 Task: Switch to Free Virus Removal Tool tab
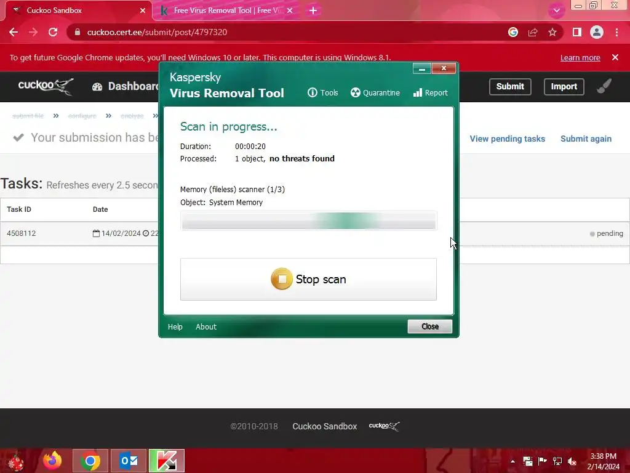(x=226, y=10)
